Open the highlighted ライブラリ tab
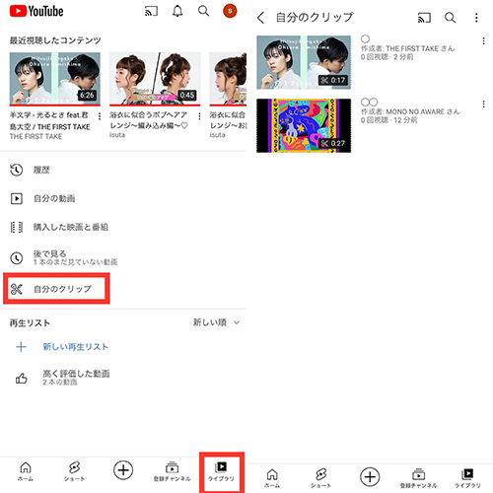 click(x=222, y=471)
